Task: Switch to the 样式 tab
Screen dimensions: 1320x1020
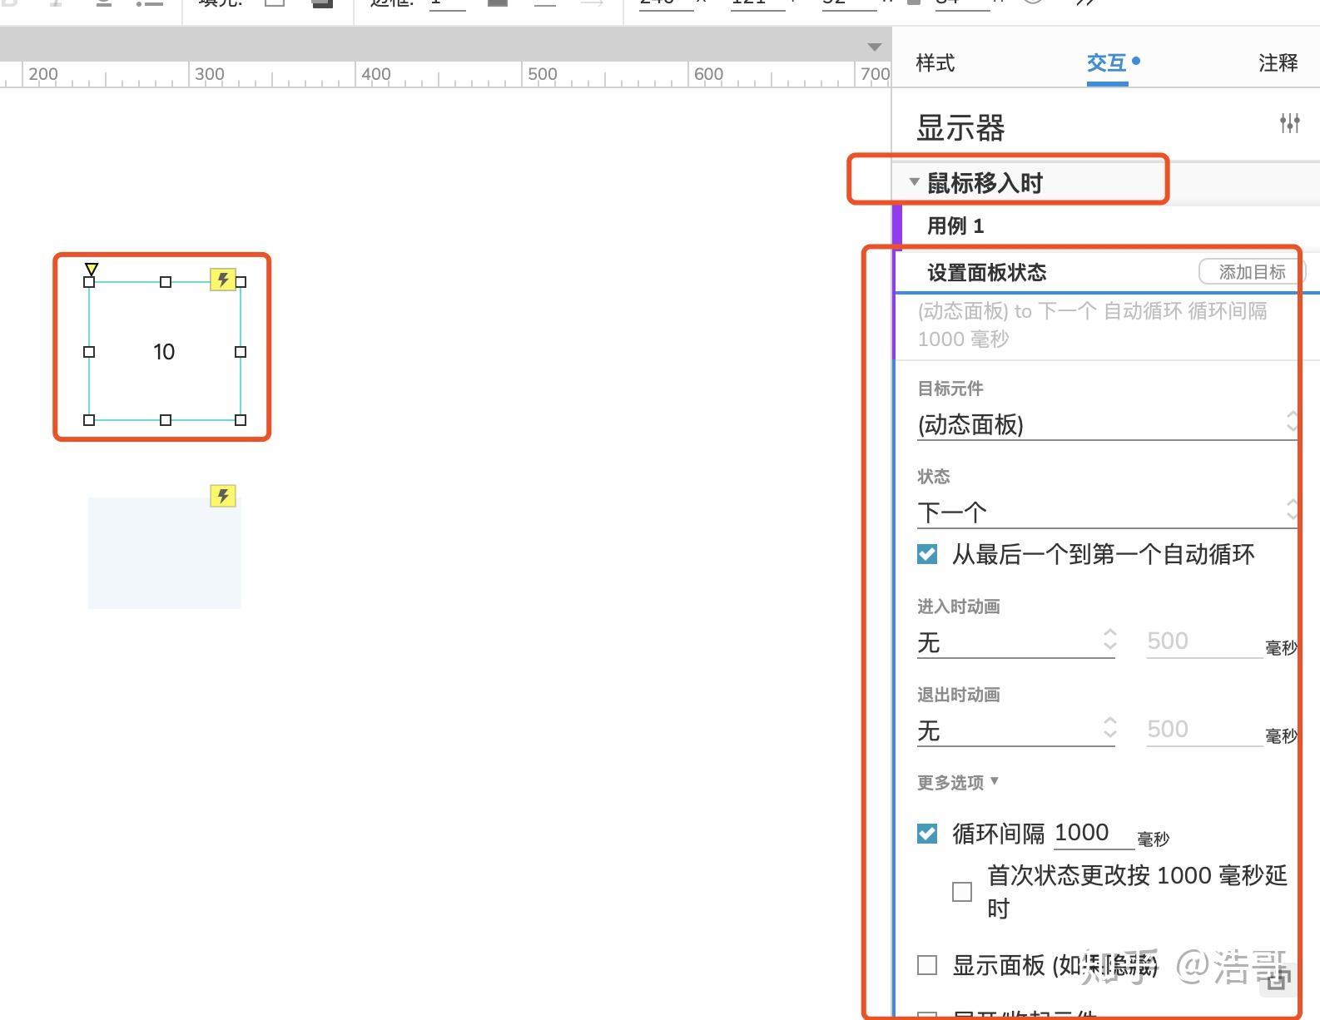Action: coord(935,63)
